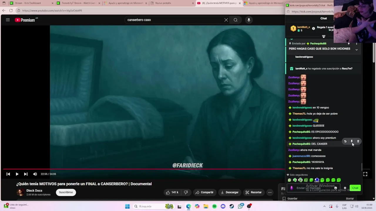Close the Canserbero documental YouTube tab
This screenshot has width=376, height=211.
point(240,3)
